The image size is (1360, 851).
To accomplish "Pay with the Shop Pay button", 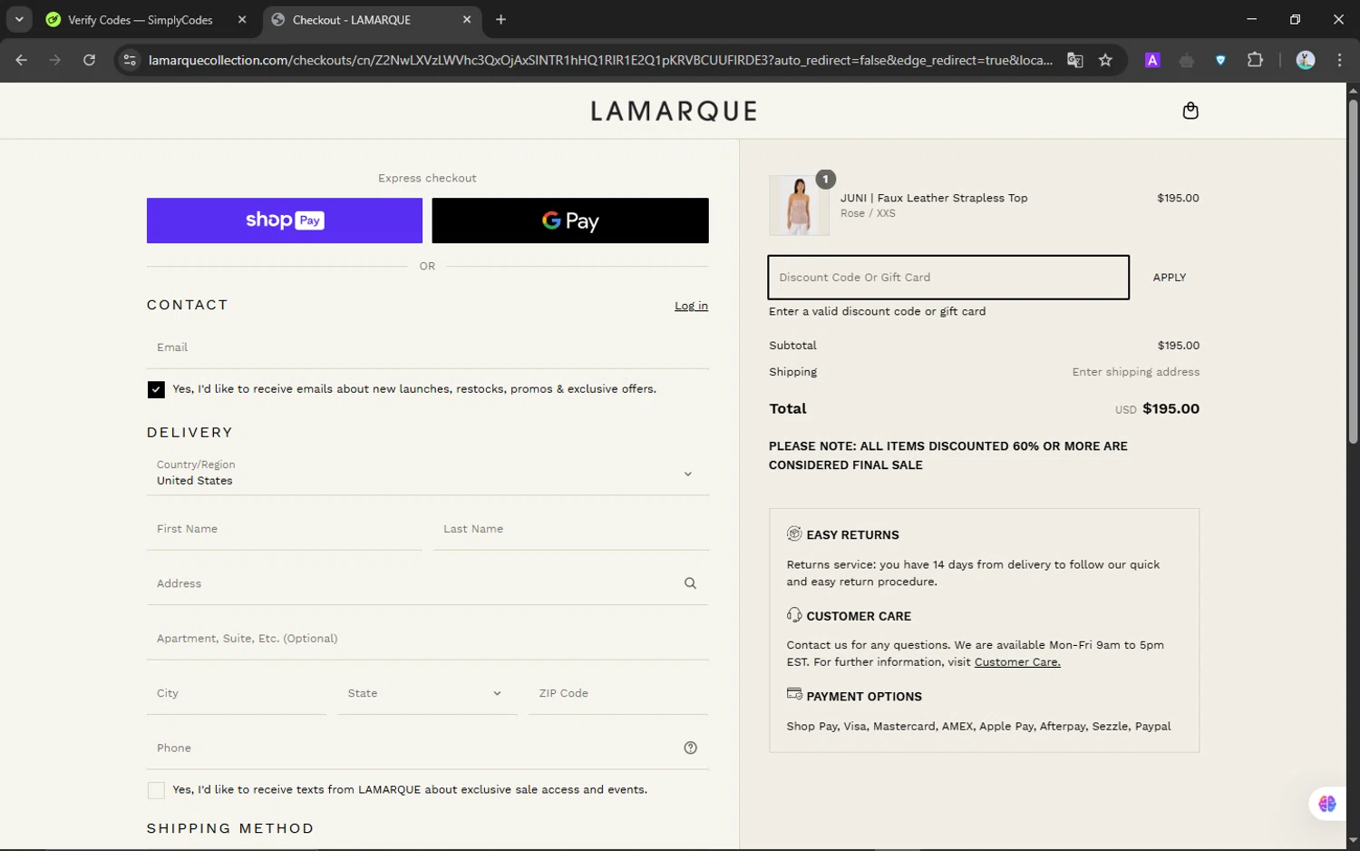I will point(285,220).
